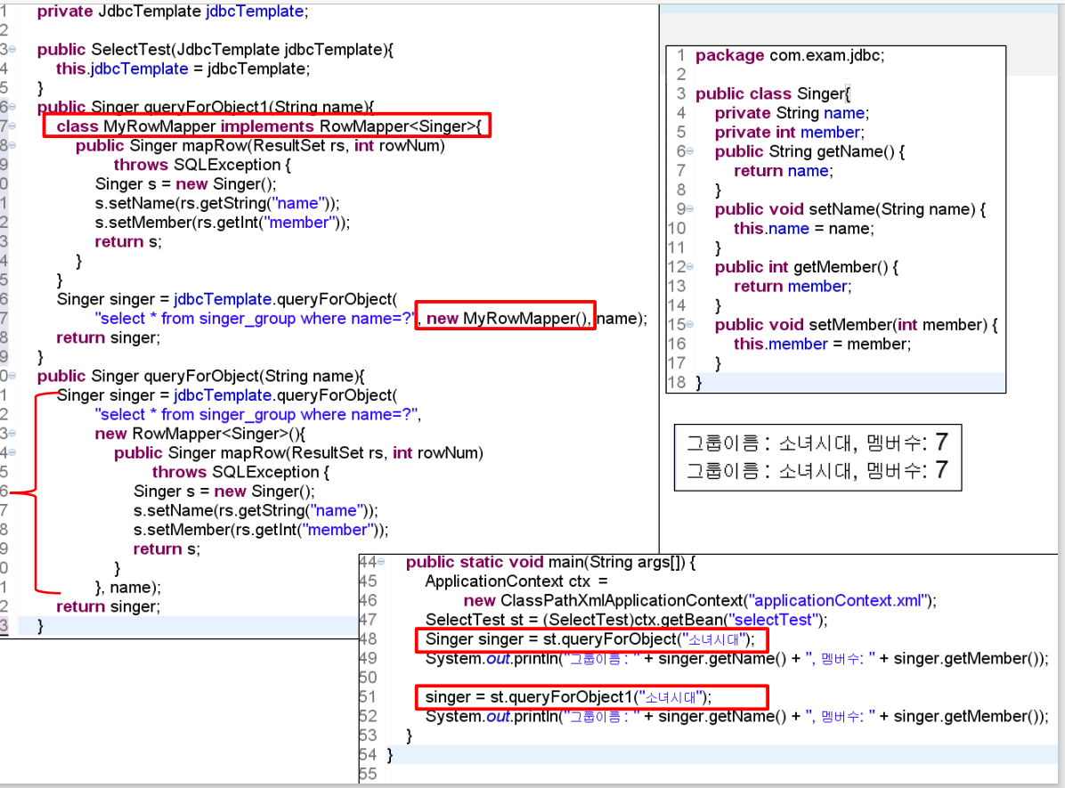Viewport: 1065px width, 788px height.
Task: Click 'this.name = name;' statement
Action: [x=804, y=228]
